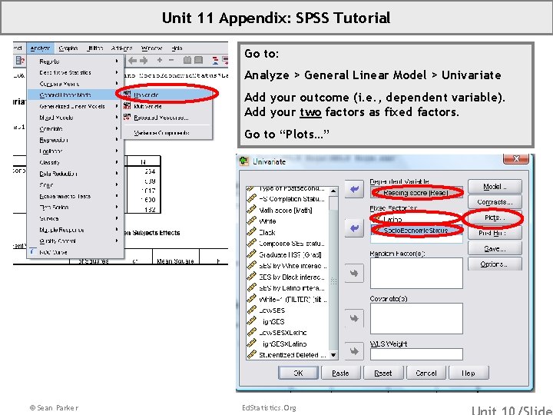Viewport: 553px width, 415px height.
Task: Click the minus toolbar icon
Action: 171,61
